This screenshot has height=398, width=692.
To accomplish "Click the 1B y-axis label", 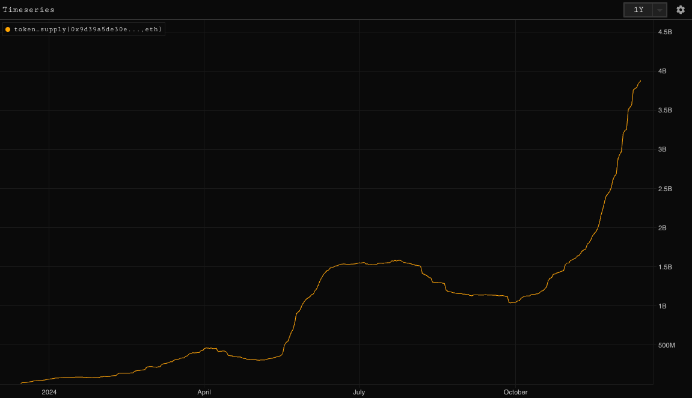I will (662, 306).
